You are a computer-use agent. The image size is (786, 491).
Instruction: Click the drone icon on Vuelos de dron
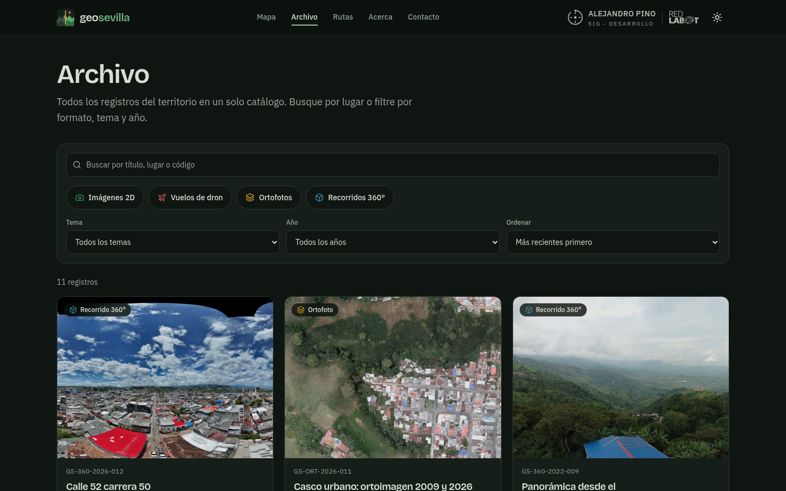pos(162,197)
